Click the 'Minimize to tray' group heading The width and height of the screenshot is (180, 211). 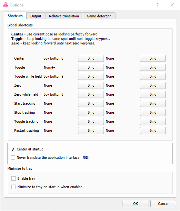[x=20, y=168]
